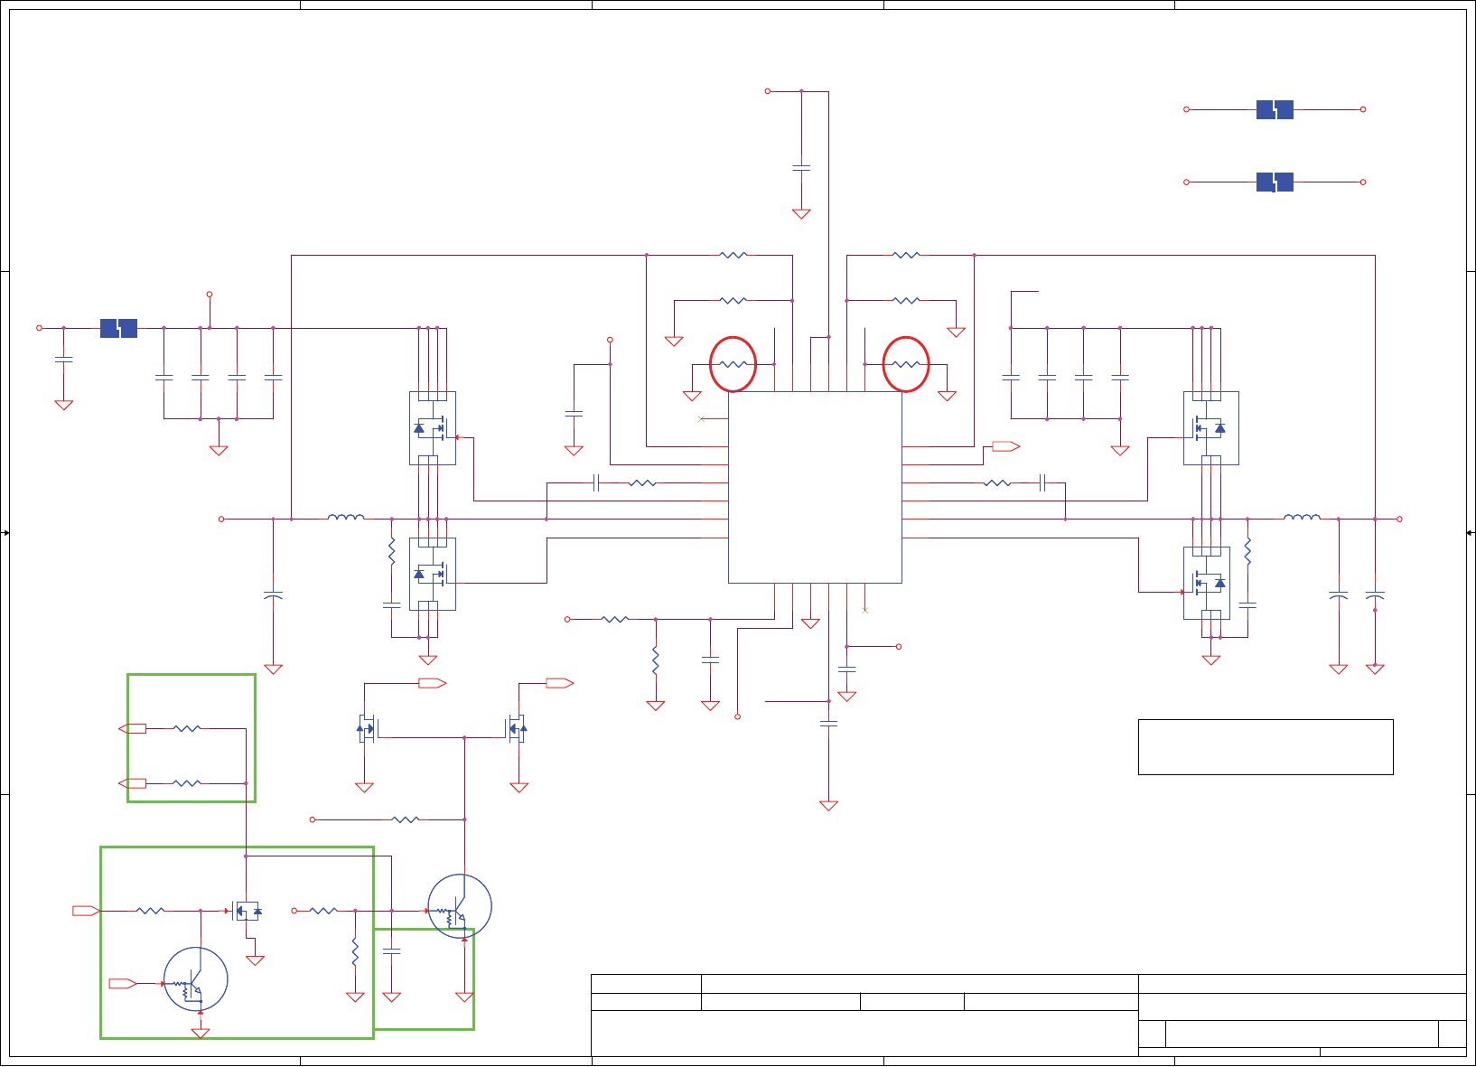Click the blue fuse symbol on left input rail
This screenshot has width=1476, height=1067.
(x=118, y=328)
